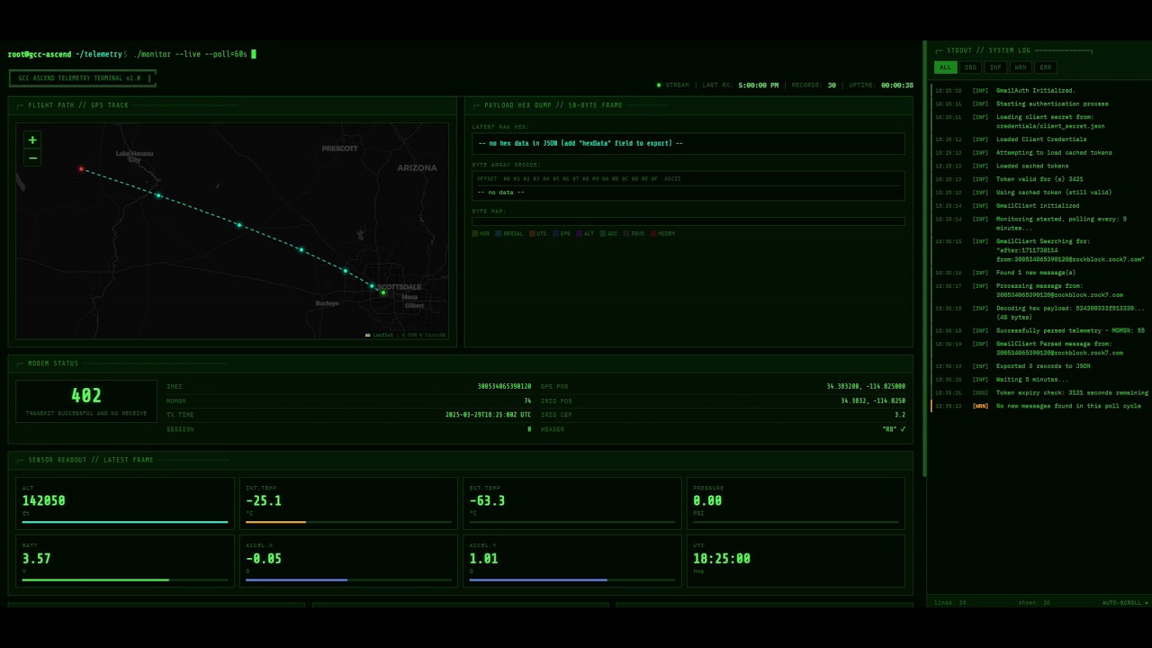Filter system log by ERR
This screenshot has width=1152, height=648.
(x=1046, y=67)
